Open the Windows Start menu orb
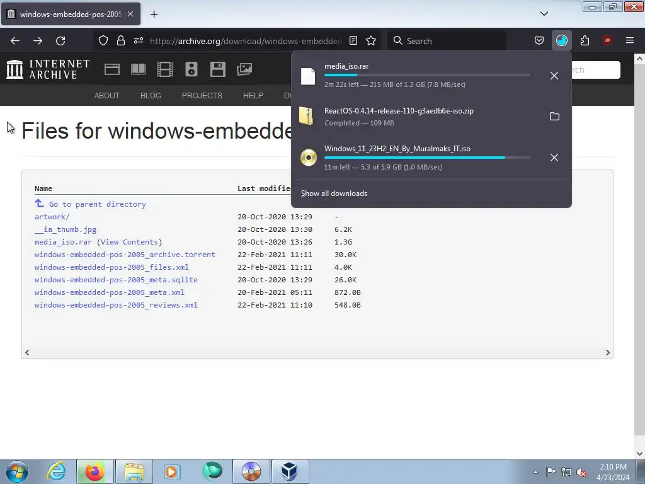The image size is (645, 484). tap(17, 471)
